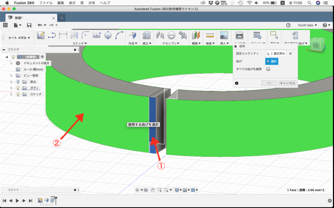Viewport: 334px width, 208px height.
Task: Activate the root component radio button
Action: 42,57
